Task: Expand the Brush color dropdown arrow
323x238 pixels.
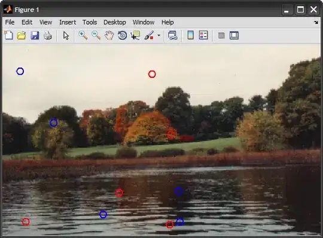Action: (x=159, y=35)
